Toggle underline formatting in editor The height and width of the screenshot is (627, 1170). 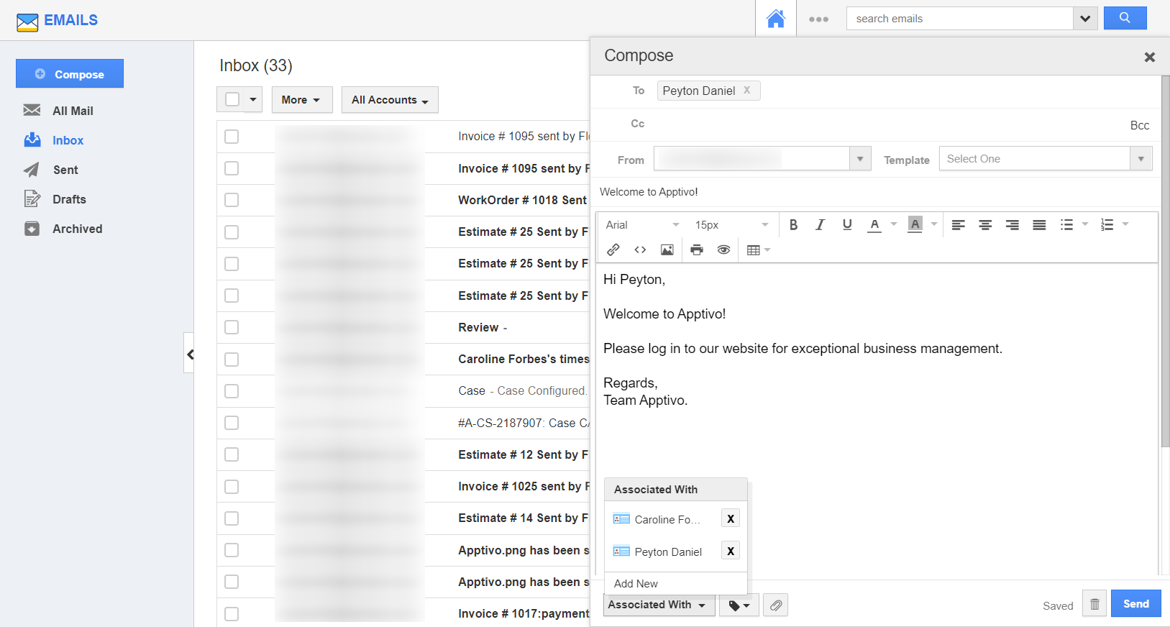click(847, 225)
